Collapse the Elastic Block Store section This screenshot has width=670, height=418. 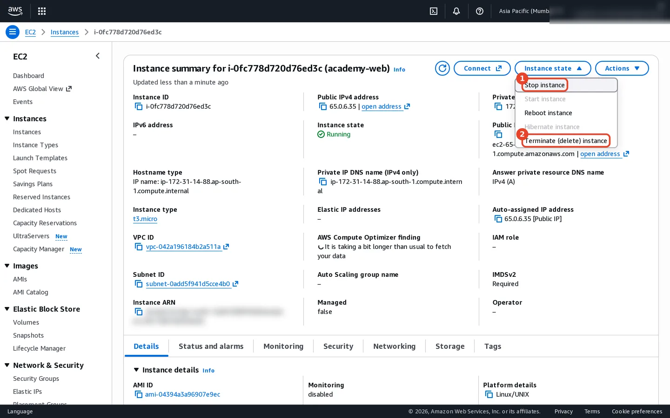pyautogui.click(x=7, y=309)
